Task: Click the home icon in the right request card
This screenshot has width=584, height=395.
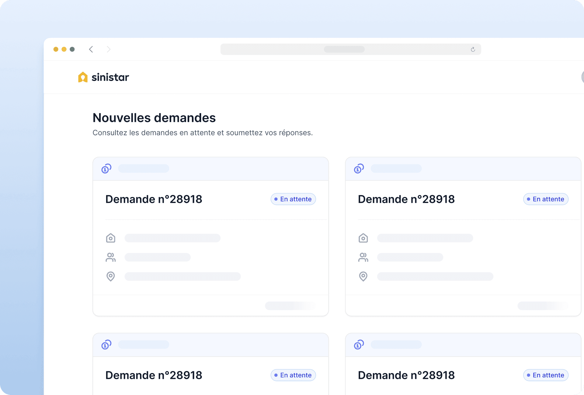Action: coord(363,238)
